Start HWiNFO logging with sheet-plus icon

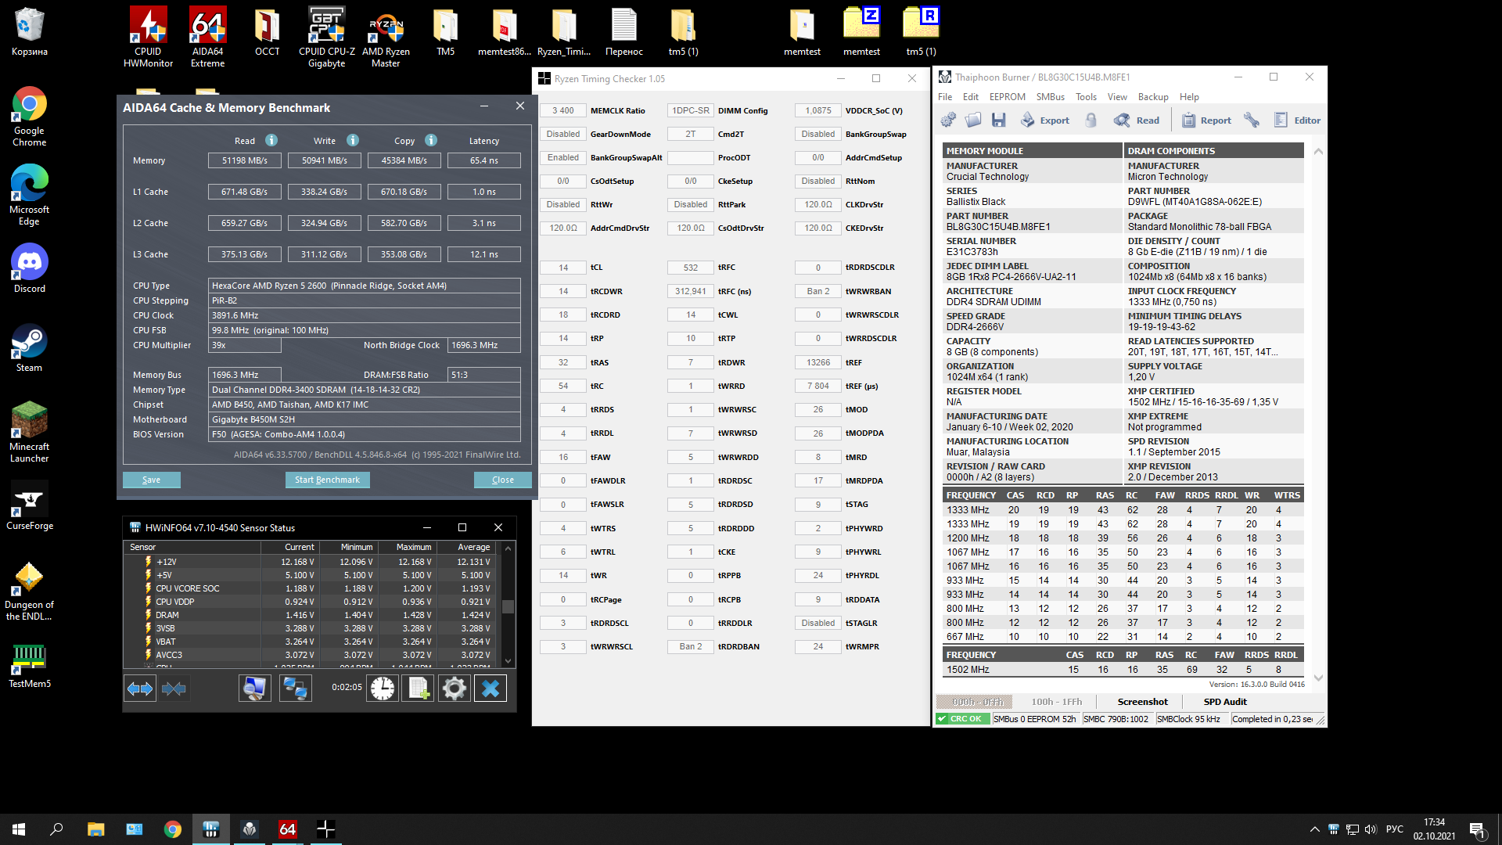pos(418,689)
